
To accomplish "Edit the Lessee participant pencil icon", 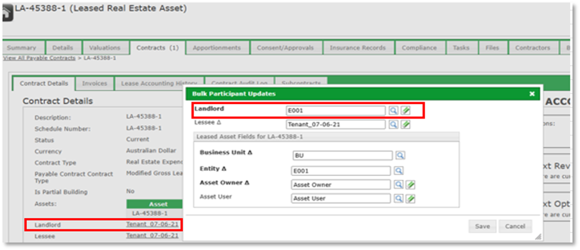I will click(405, 125).
